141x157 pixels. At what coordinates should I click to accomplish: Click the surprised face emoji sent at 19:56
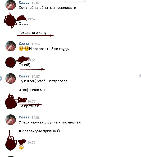[21, 147]
